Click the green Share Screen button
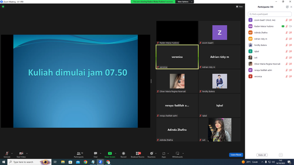Image resolution: width=294 pixels, height=165 pixels. [110, 154]
